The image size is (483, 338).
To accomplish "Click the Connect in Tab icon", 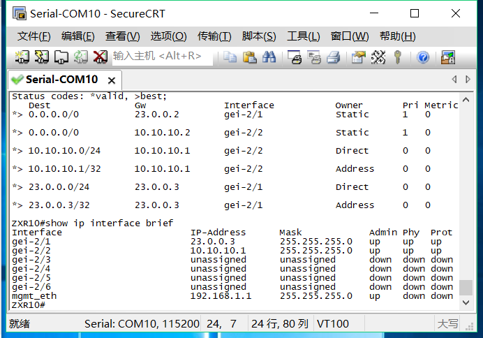I will [61, 57].
